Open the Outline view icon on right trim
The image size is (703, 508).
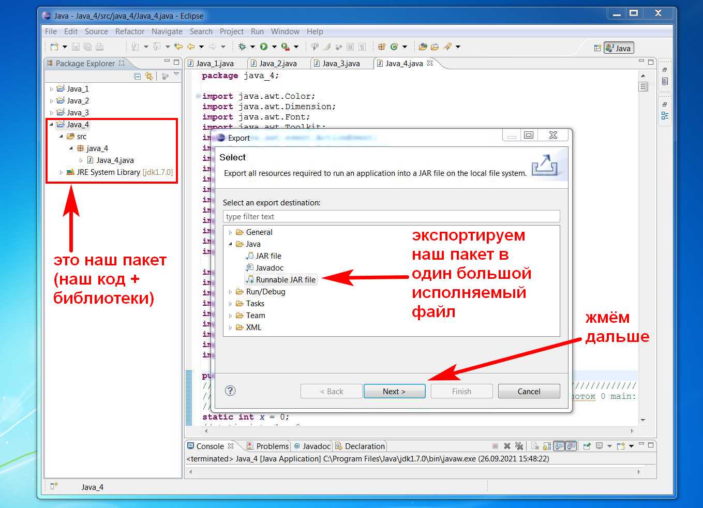665,115
